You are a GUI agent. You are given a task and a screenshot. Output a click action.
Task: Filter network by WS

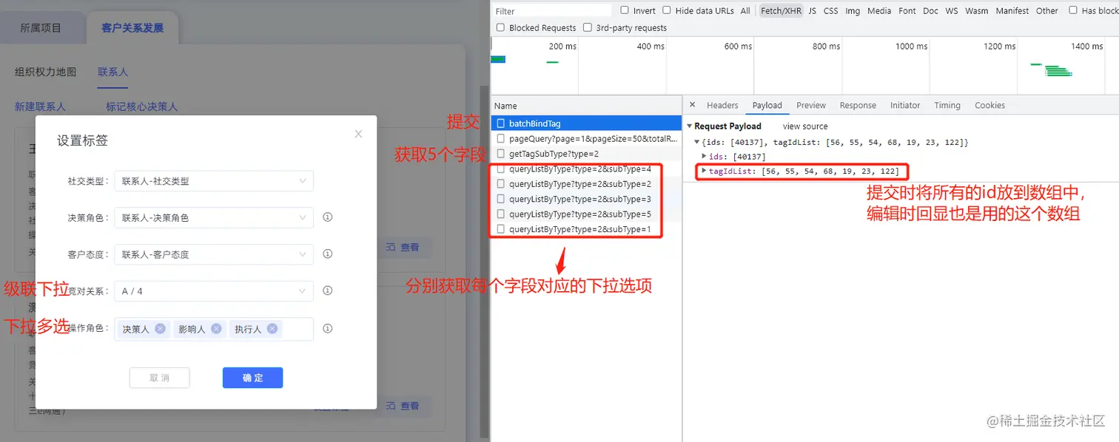951,10
